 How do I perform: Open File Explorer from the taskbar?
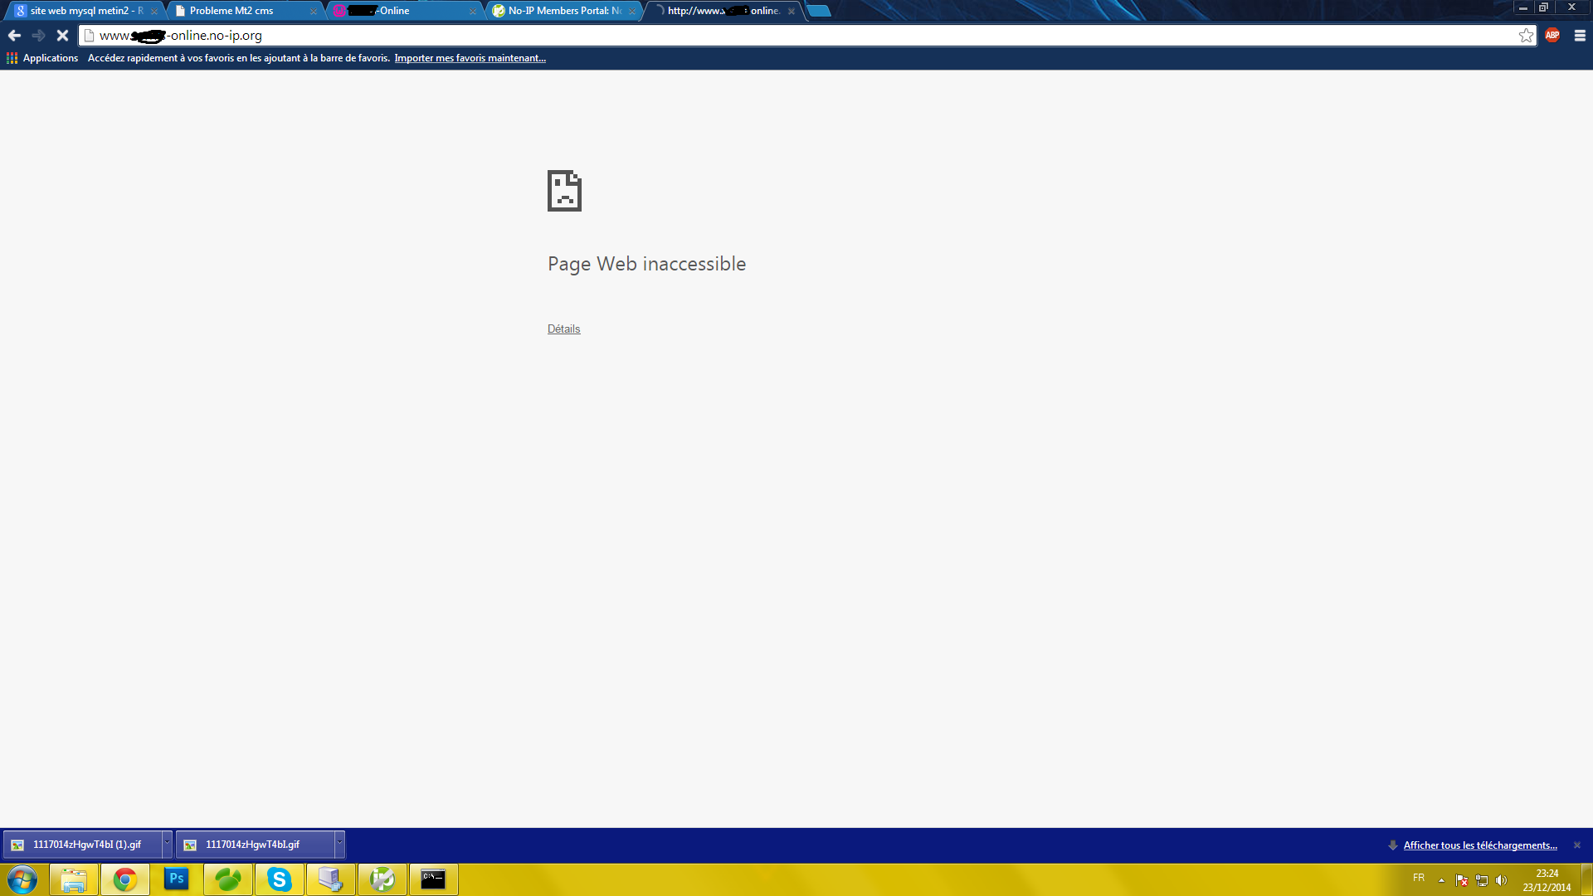74,879
